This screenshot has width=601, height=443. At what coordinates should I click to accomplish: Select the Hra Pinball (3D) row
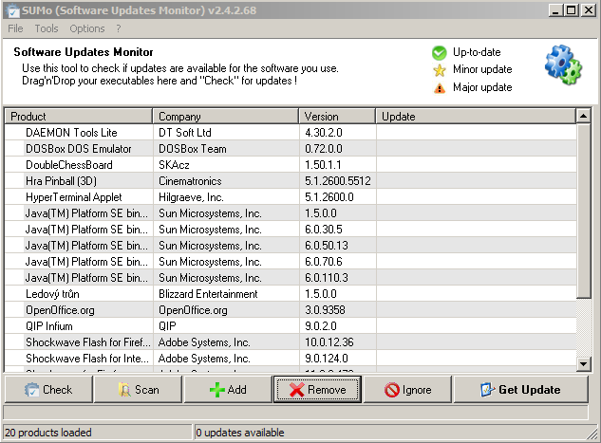[291, 181]
